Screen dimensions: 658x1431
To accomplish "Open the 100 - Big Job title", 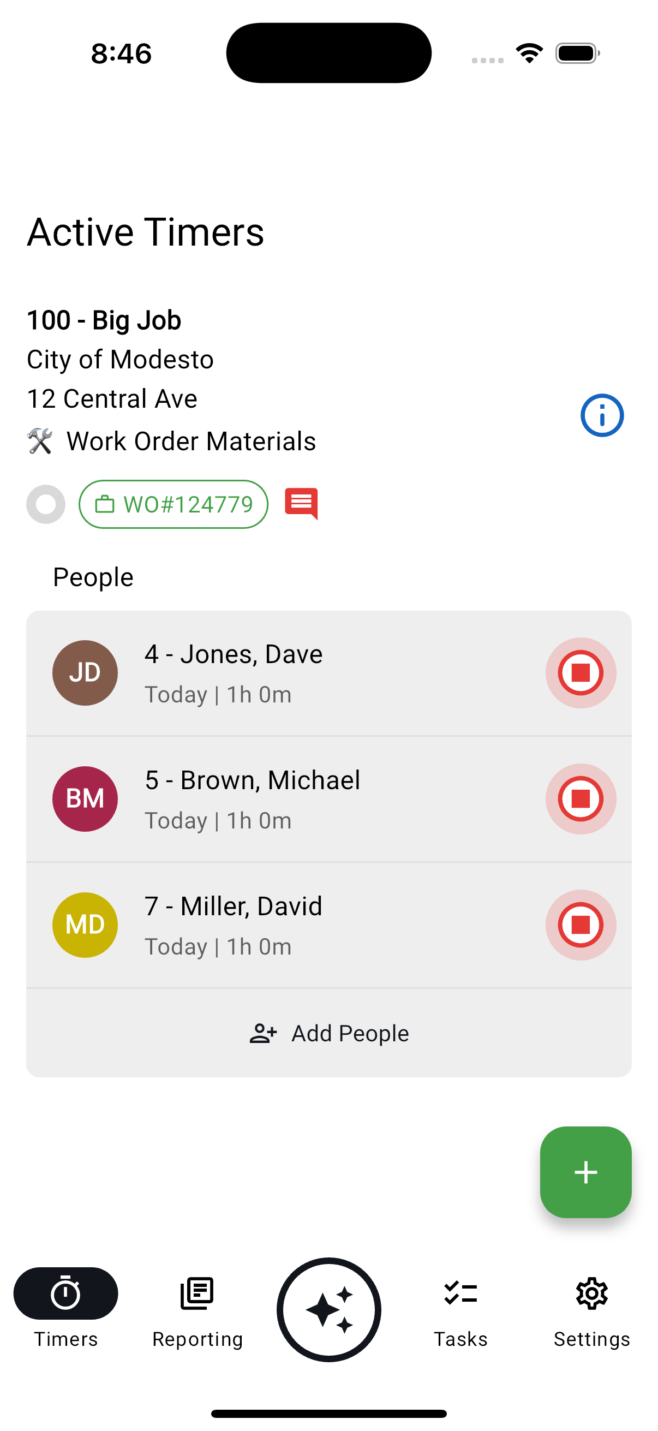I will [104, 320].
